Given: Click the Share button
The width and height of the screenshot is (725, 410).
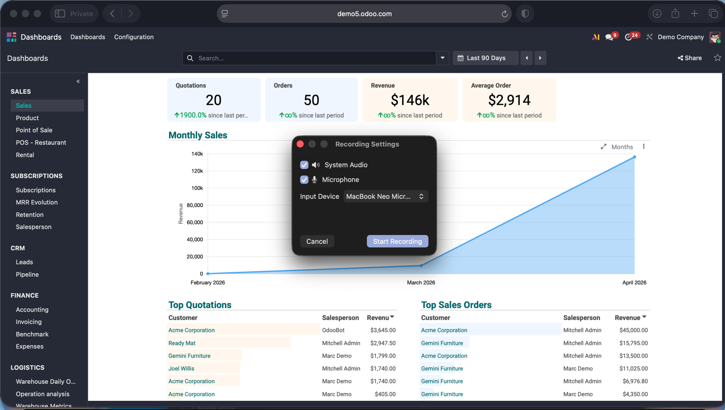Looking at the screenshot, I should [690, 58].
